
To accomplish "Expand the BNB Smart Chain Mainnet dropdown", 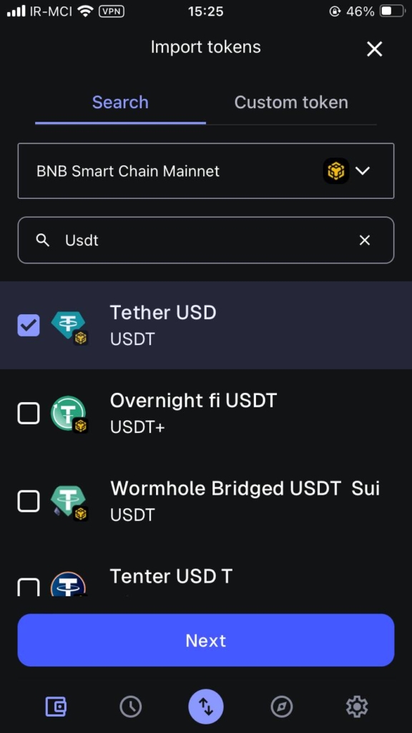I will click(x=206, y=170).
